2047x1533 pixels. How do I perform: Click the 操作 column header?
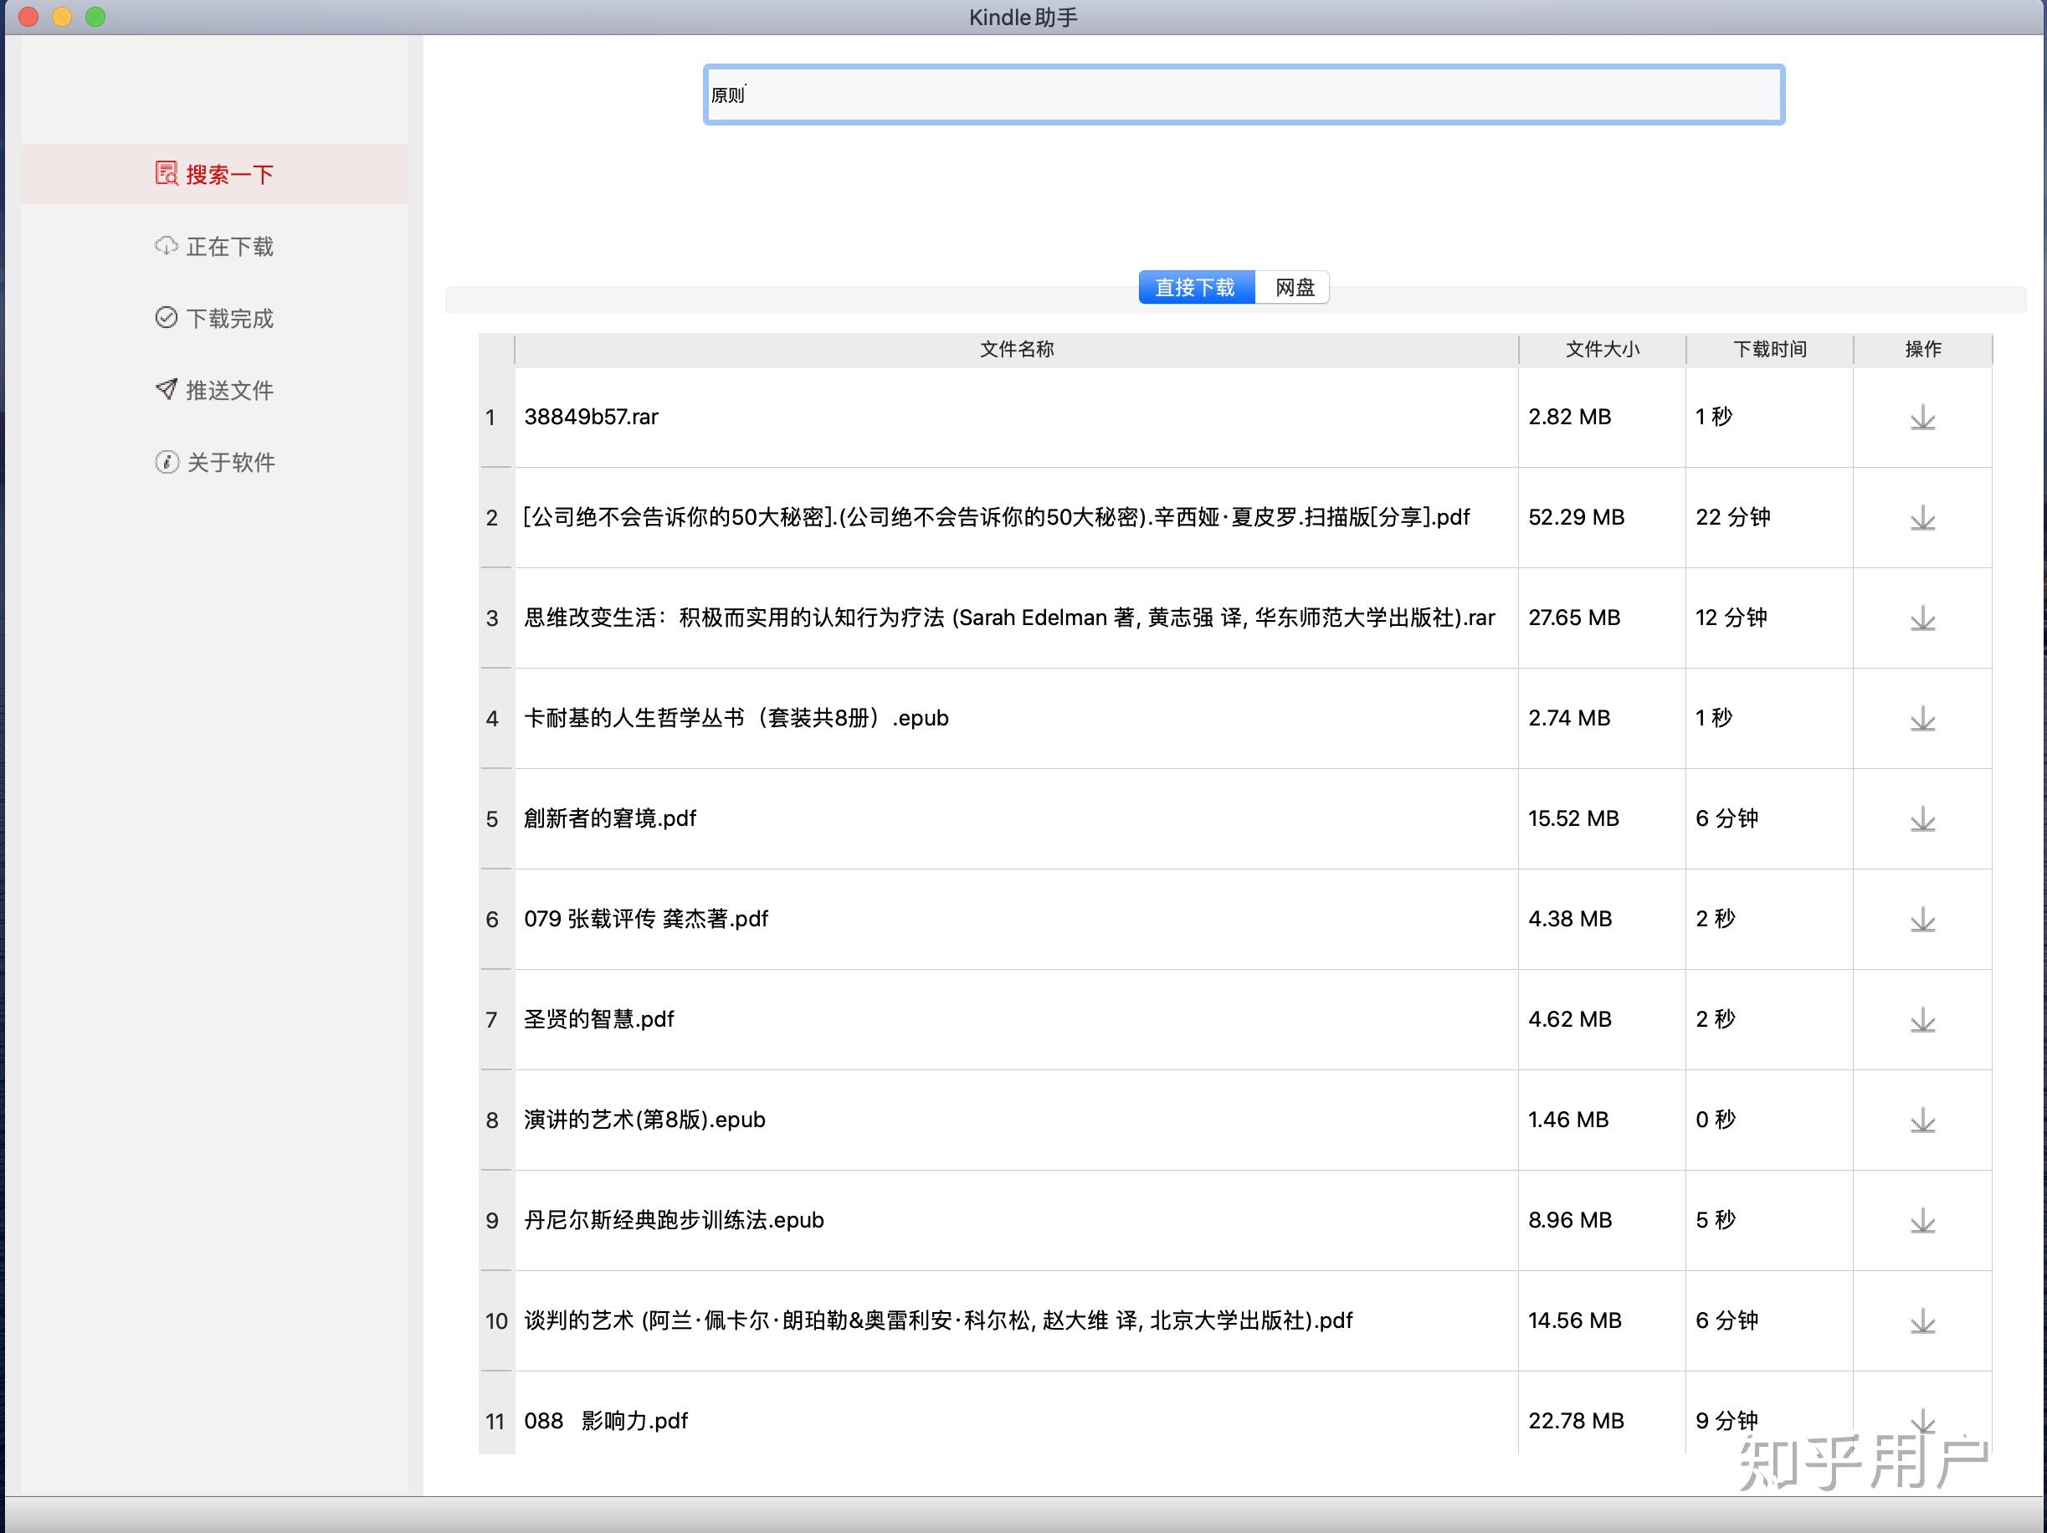1923,349
